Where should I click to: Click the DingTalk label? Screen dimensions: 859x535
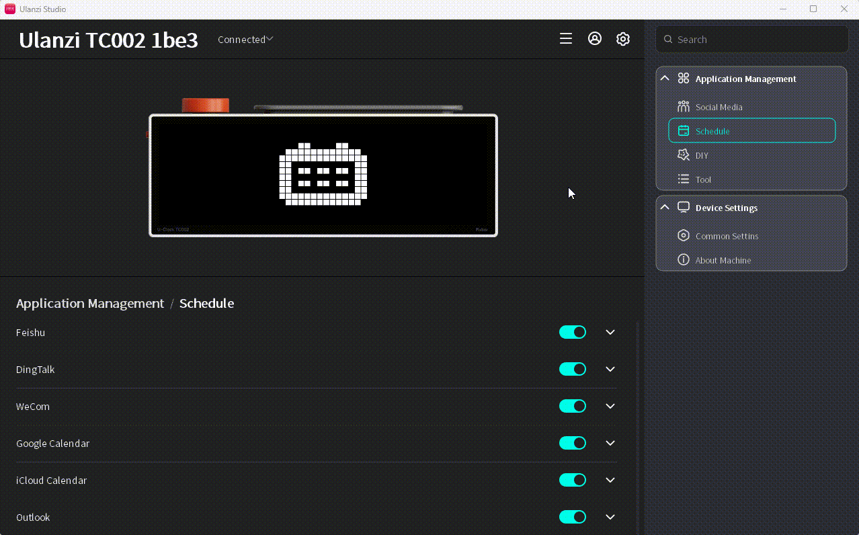(x=36, y=370)
